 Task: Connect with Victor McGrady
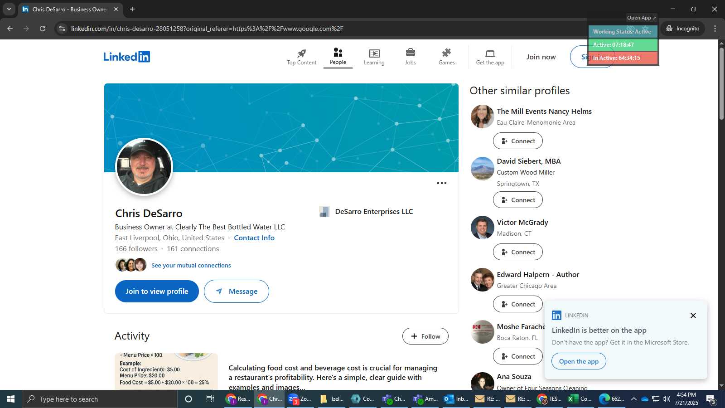pyautogui.click(x=518, y=252)
